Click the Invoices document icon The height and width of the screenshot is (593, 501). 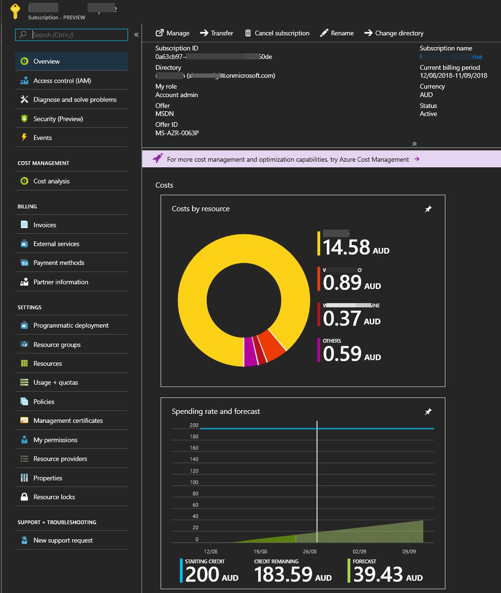24,225
